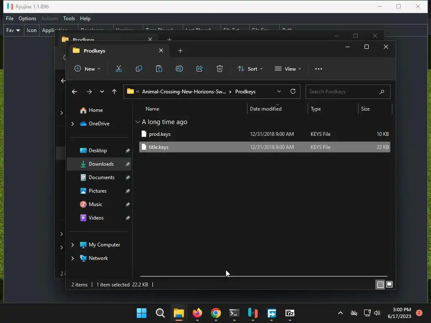Viewport: 431px width, 323px height.
Task: Close the front Prodkeys tab
Action: 161,50
